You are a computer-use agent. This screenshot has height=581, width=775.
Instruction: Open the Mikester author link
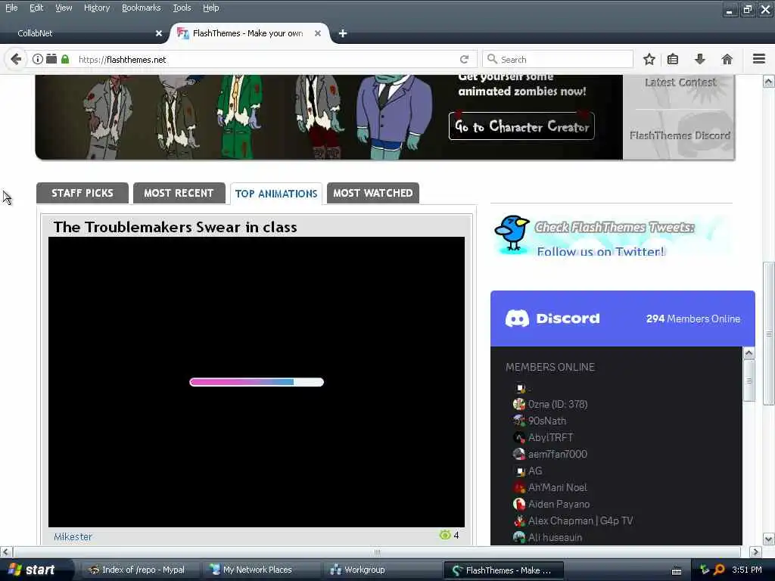73,536
